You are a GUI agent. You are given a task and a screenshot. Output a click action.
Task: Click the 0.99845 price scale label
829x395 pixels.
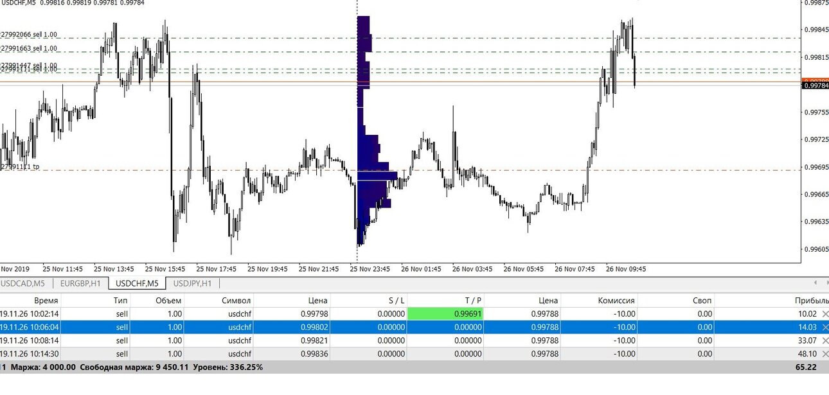(x=816, y=30)
